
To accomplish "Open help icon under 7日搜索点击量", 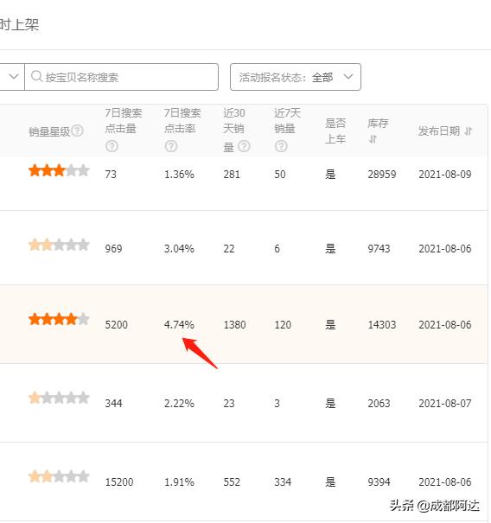I will [112, 146].
